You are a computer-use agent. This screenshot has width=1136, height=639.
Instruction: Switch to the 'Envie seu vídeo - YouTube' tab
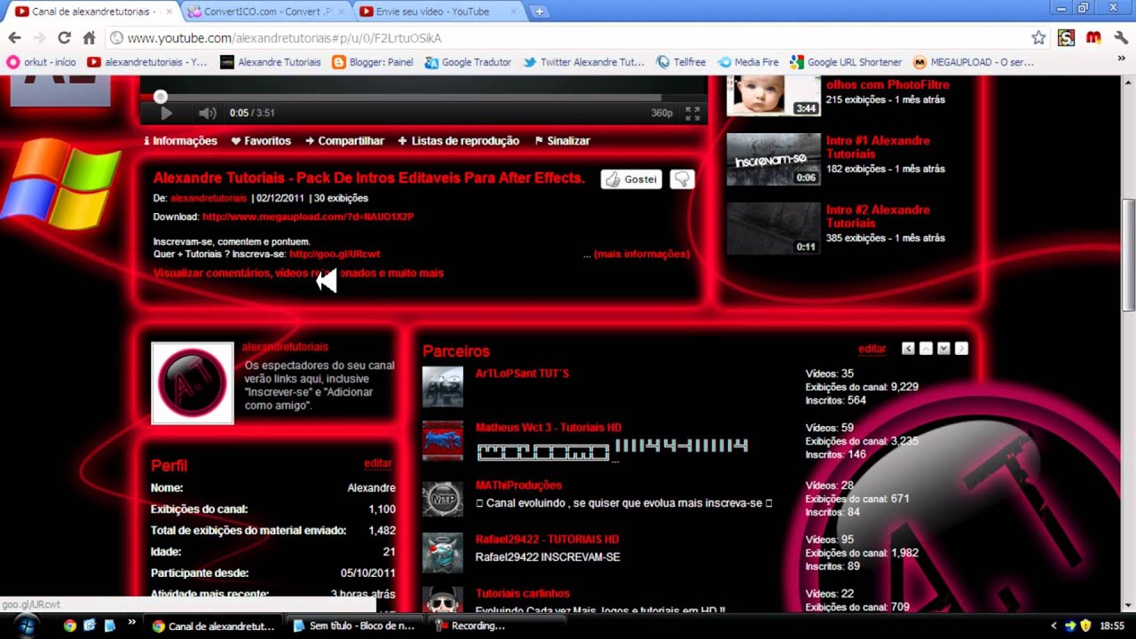pyautogui.click(x=437, y=12)
